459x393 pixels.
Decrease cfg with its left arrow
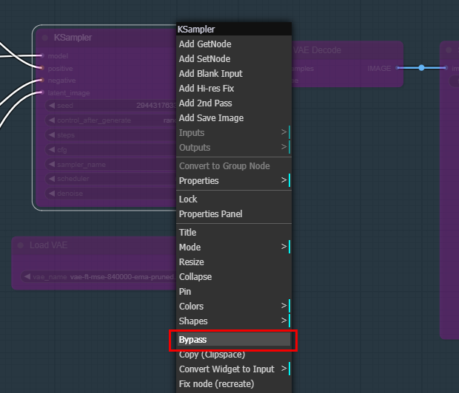52,150
